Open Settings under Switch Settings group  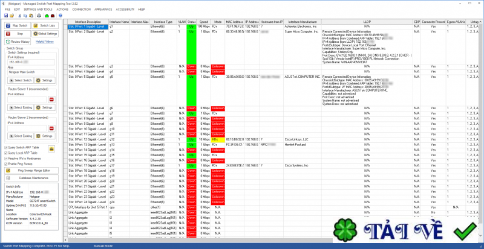tap(45, 80)
